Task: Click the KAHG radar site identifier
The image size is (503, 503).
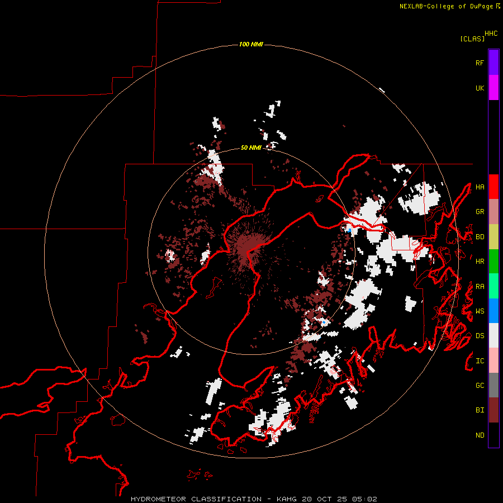Action: (287, 499)
